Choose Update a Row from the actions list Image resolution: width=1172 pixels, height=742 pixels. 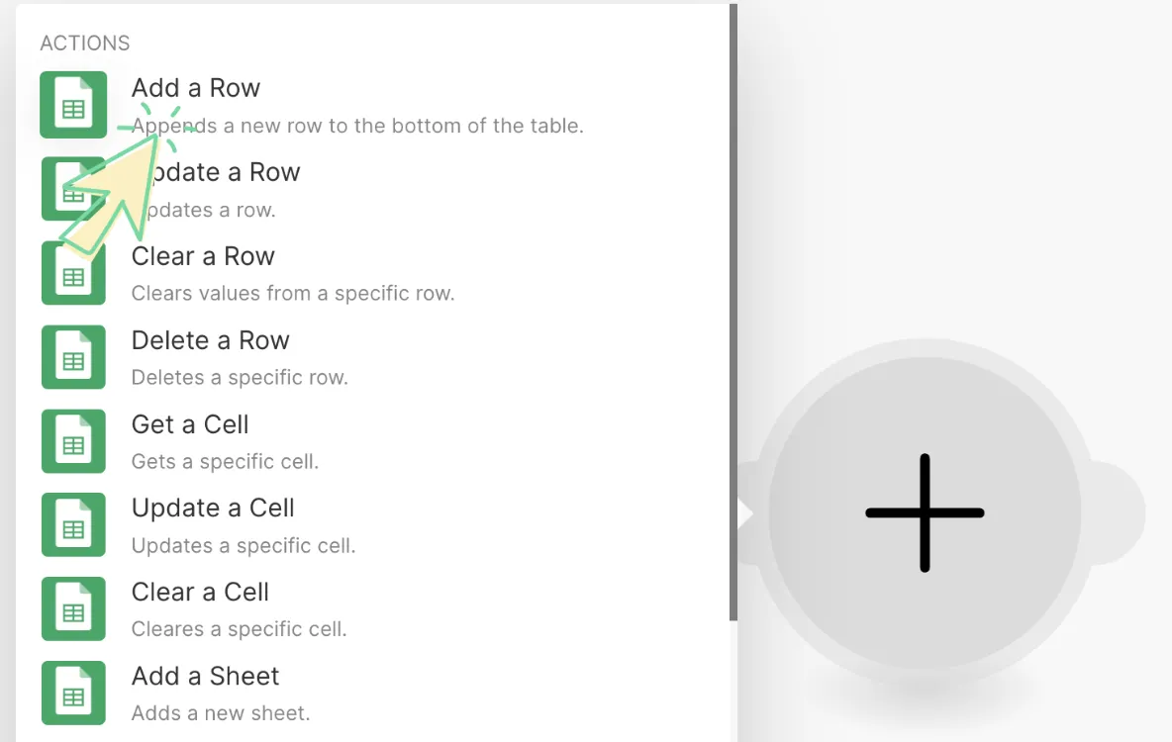(x=217, y=172)
